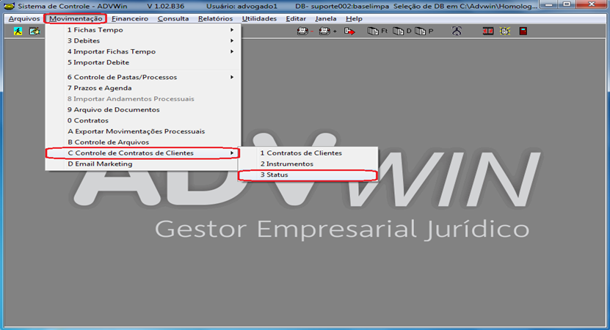Expand 'C Controle de Contratos de Clientes'
Viewport: 610px width, 330px height.
[143, 153]
